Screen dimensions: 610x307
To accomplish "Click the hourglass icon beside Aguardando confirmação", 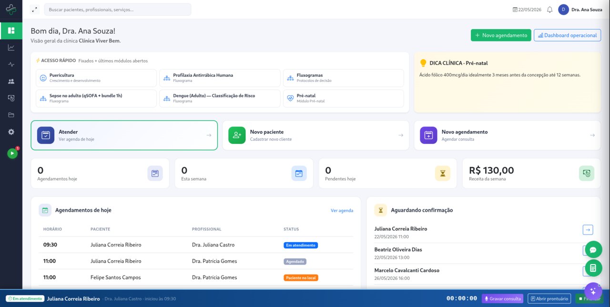I will click(381, 210).
